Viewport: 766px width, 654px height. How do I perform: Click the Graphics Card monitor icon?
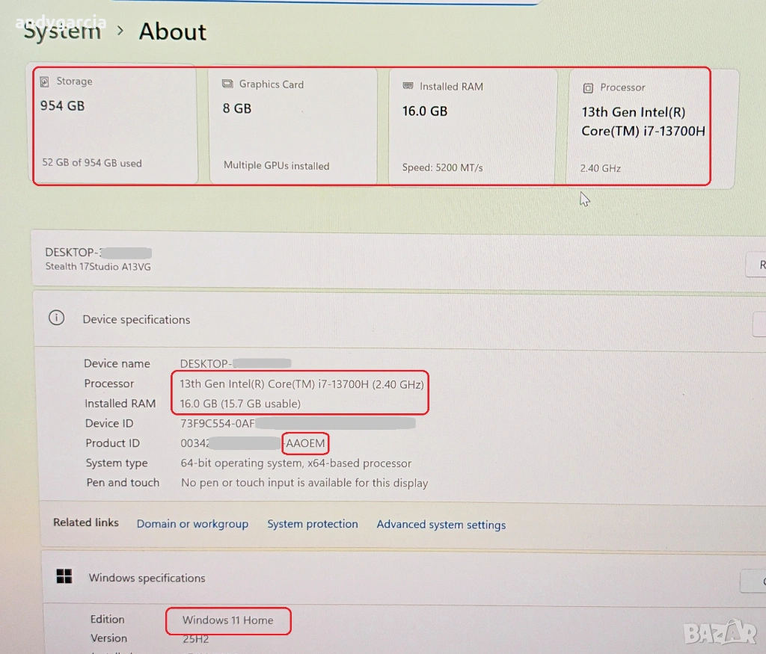tap(227, 84)
